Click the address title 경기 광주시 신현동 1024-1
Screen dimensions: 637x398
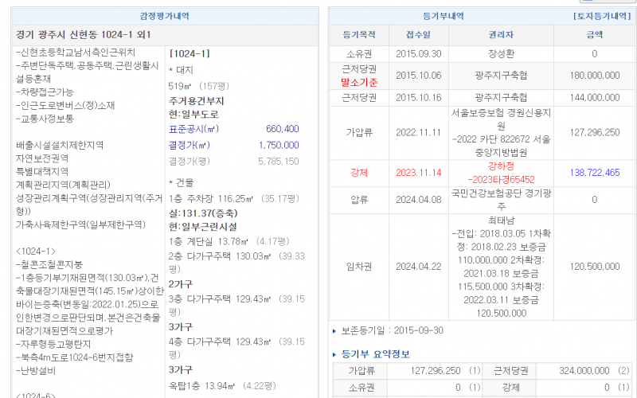coord(84,35)
